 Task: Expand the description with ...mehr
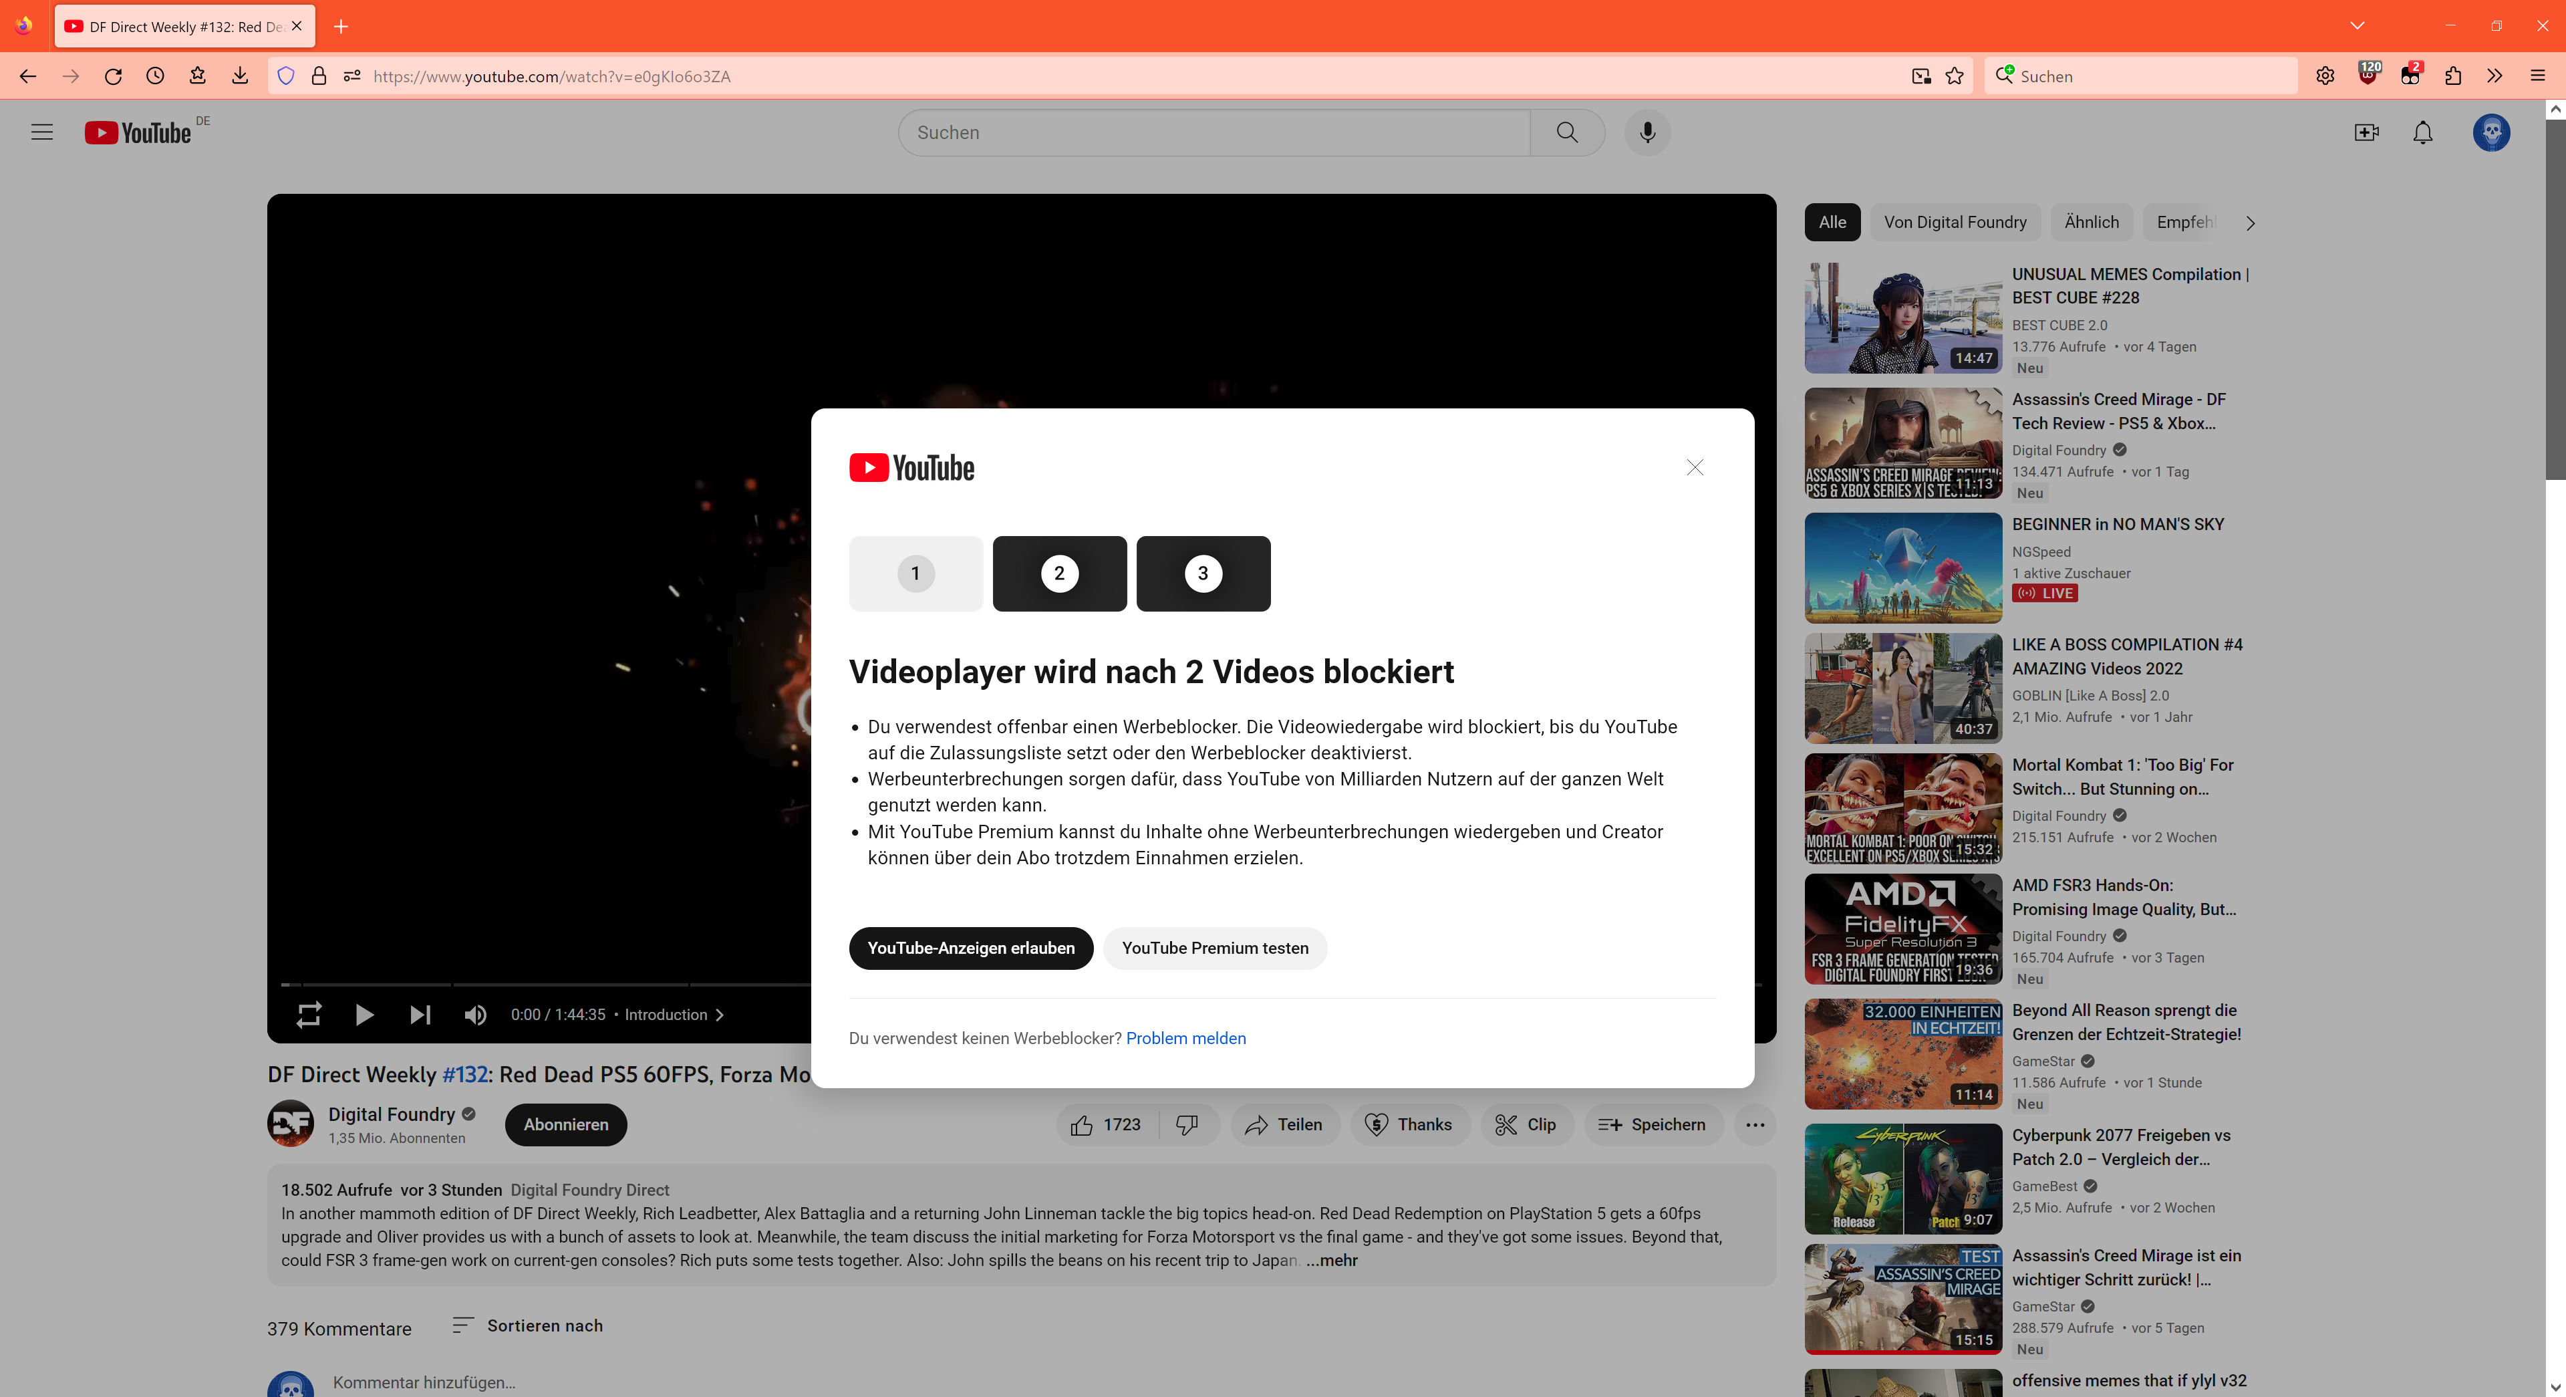(x=1332, y=1261)
